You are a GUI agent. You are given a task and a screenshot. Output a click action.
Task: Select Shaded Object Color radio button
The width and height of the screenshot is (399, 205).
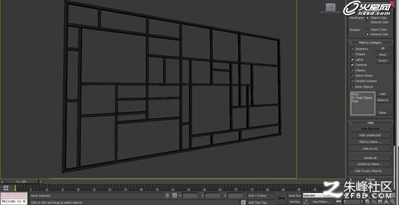pos(368,30)
